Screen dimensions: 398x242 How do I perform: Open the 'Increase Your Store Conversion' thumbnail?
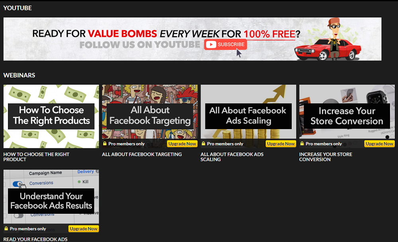tap(347, 116)
